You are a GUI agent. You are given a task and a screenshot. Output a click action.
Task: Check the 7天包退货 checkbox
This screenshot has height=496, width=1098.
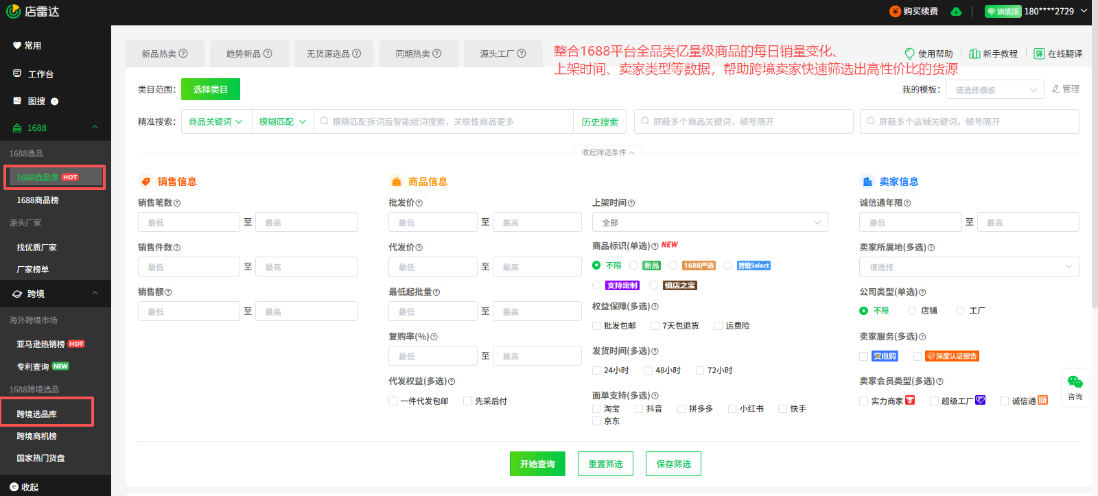click(655, 326)
